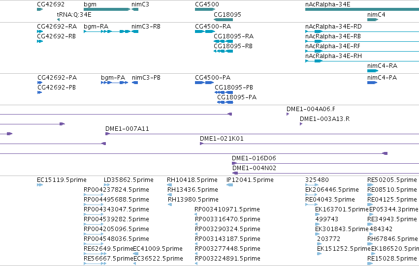Select clone DME1-004N02
Screen dimensions: 419x266
[x=255, y=168]
